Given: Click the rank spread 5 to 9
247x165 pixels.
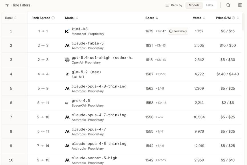Looking at the screenshot, I should (x=43, y=88).
